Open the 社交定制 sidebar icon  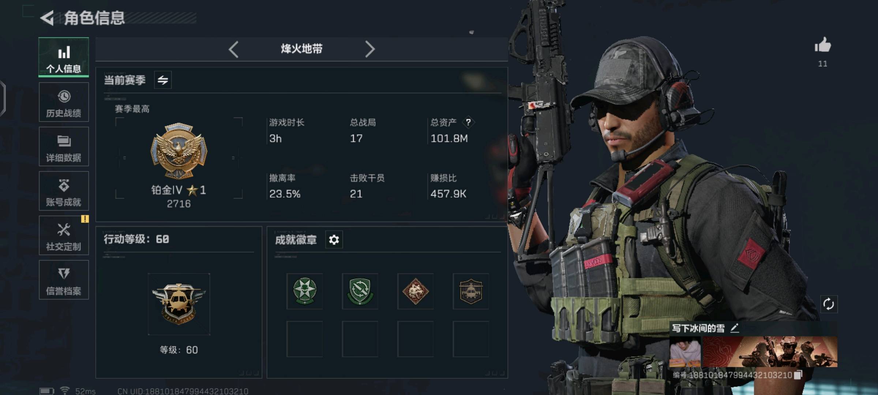(64, 235)
